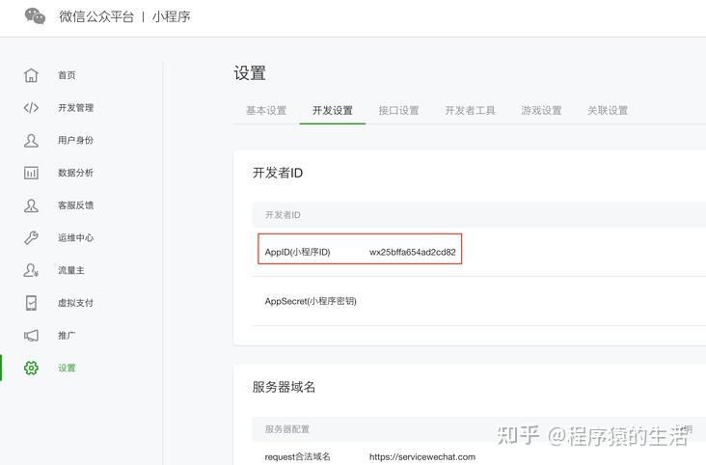Click the 客服反馈 person icon

31,205
